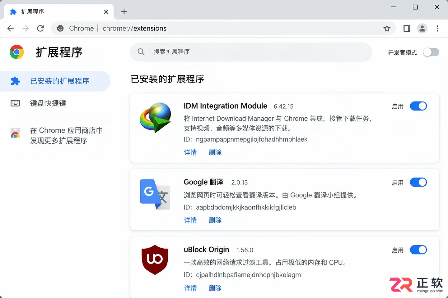
Task: Maximize the Chrome window
Action: pos(415,7)
